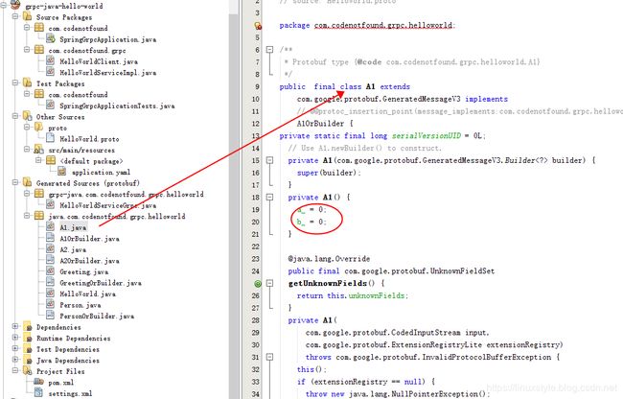Image resolution: width=623 pixels, height=399 pixels.
Task: Select the pom.xml file icon
Action: coord(39,382)
